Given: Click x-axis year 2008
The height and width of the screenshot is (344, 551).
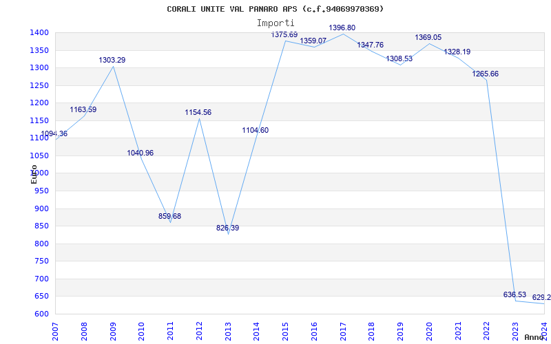Looking at the screenshot, I should (84, 332).
